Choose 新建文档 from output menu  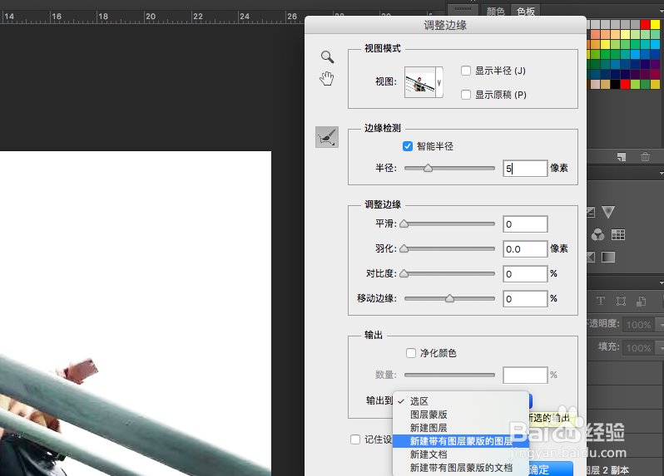[x=461, y=454]
